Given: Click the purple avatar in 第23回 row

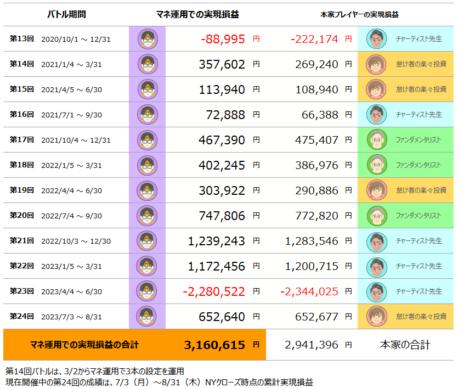Looking at the screenshot, I should [x=147, y=291].
